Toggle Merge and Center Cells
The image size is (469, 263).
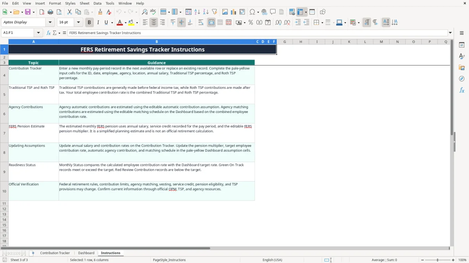pos(211,23)
